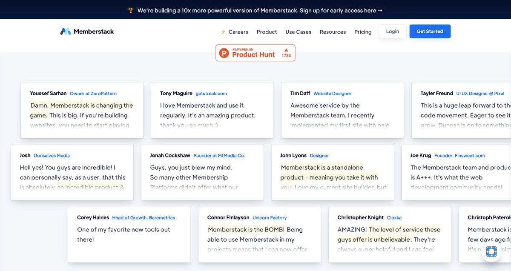Open Youssef Sarhan's testimonial card
This screenshot has width=511, height=271.
coord(82,110)
